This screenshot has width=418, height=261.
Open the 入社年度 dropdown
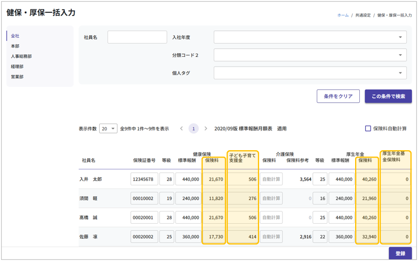(310, 37)
